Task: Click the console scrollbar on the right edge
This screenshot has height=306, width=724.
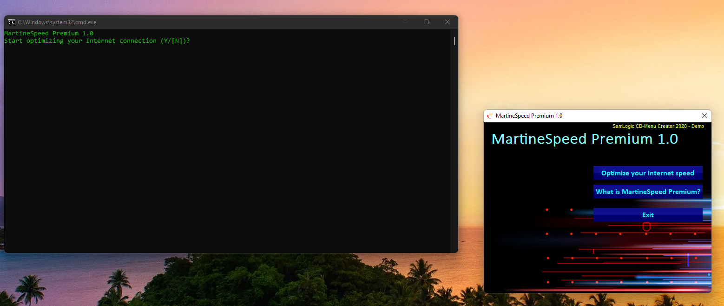Action: click(454, 41)
